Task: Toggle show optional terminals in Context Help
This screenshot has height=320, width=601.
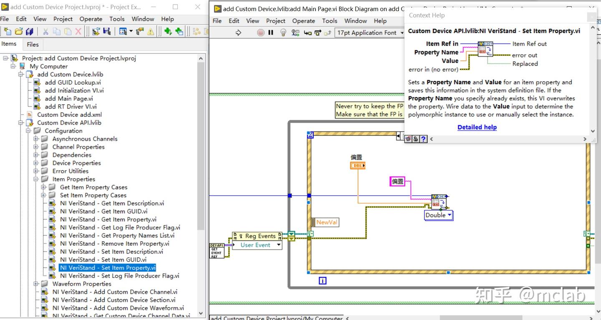Action: pyautogui.click(x=409, y=139)
